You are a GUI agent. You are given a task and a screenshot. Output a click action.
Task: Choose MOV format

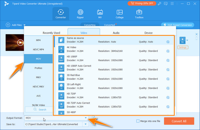pyautogui.click(x=38, y=59)
